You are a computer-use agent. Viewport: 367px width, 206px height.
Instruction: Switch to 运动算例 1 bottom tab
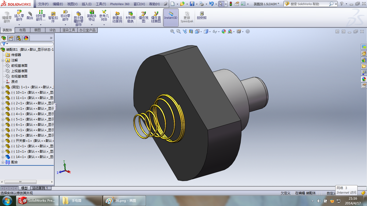40,188
